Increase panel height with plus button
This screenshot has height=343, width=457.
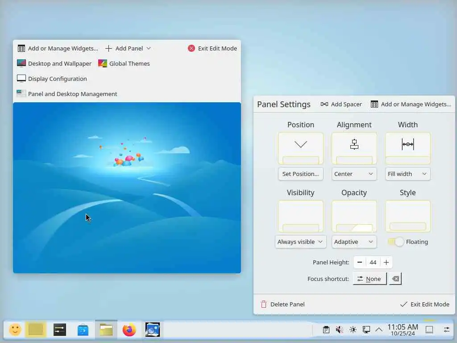click(386, 262)
